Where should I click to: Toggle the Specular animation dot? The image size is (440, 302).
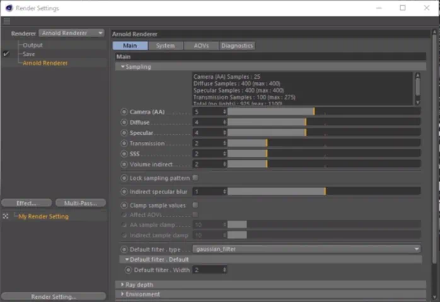[124, 133]
